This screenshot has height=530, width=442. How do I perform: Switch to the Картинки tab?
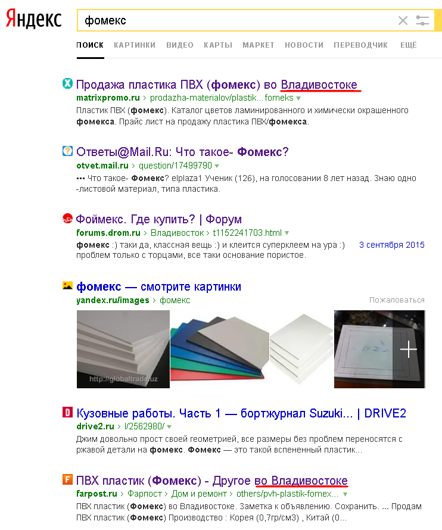[135, 45]
